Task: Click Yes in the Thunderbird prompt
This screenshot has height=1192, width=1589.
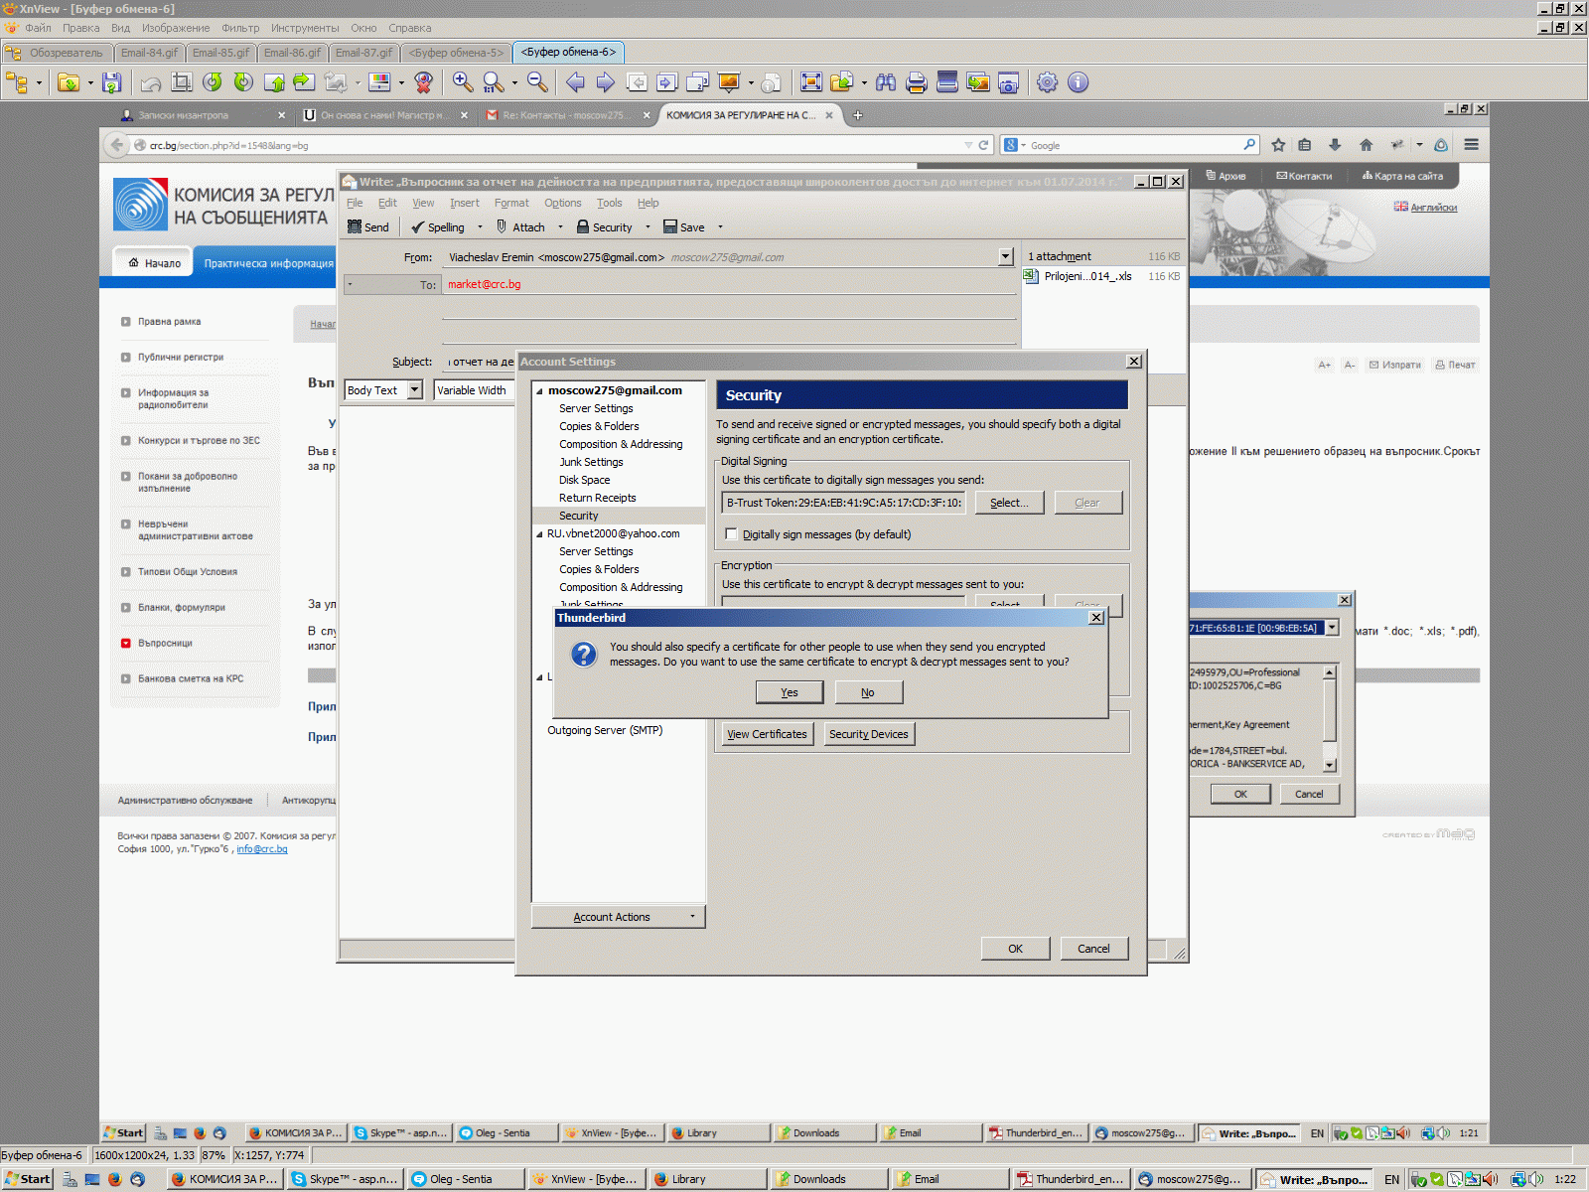Action: pos(790,692)
